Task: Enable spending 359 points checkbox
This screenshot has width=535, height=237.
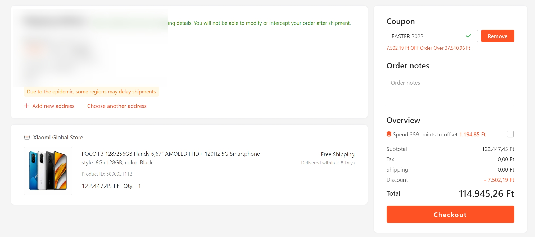Action: pyautogui.click(x=510, y=134)
